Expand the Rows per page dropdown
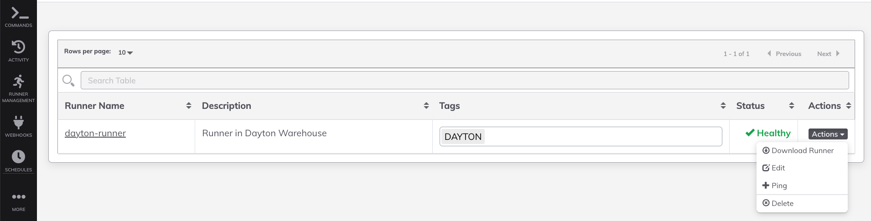 125,53
